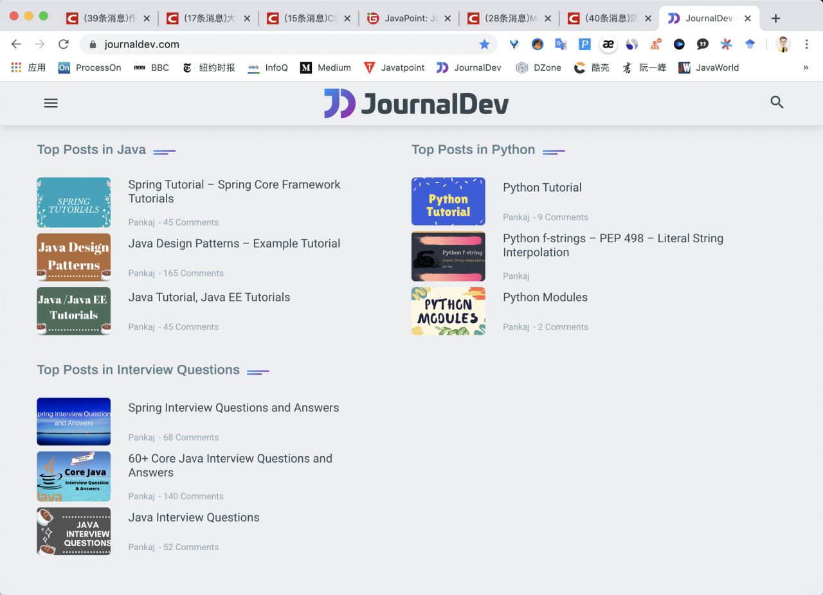Open the Python Tutorial post link
823x595 pixels.
tap(542, 188)
